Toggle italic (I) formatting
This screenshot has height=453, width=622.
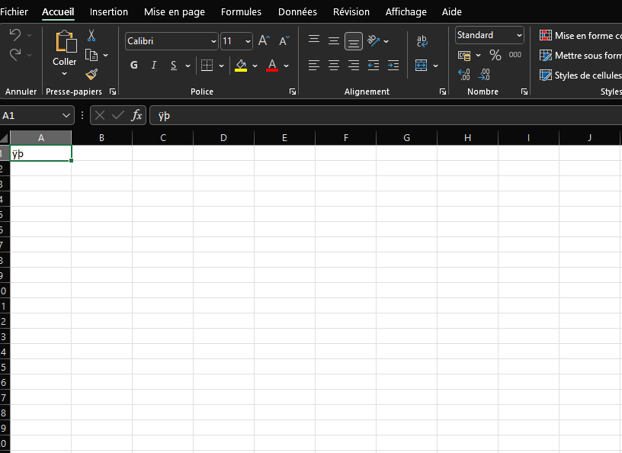154,66
